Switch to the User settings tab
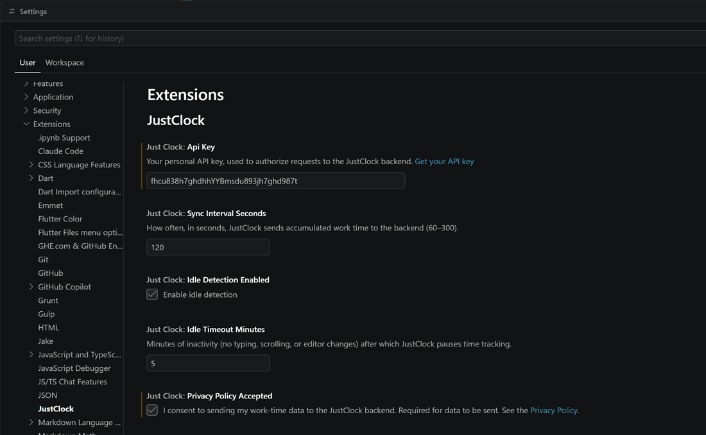Viewport: 706px width, 435px height. [x=28, y=63]
